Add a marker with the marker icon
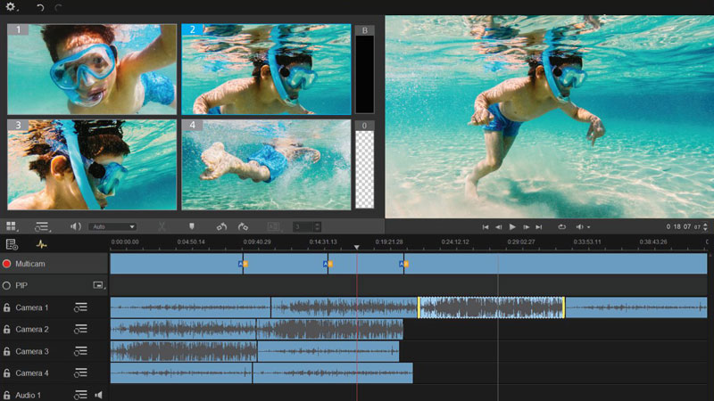 192,226
